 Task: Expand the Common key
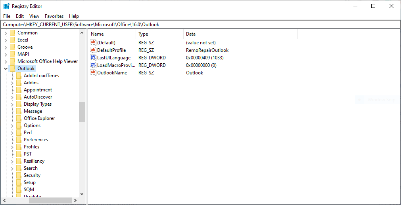pyautogui.click(x=6, y=33)
